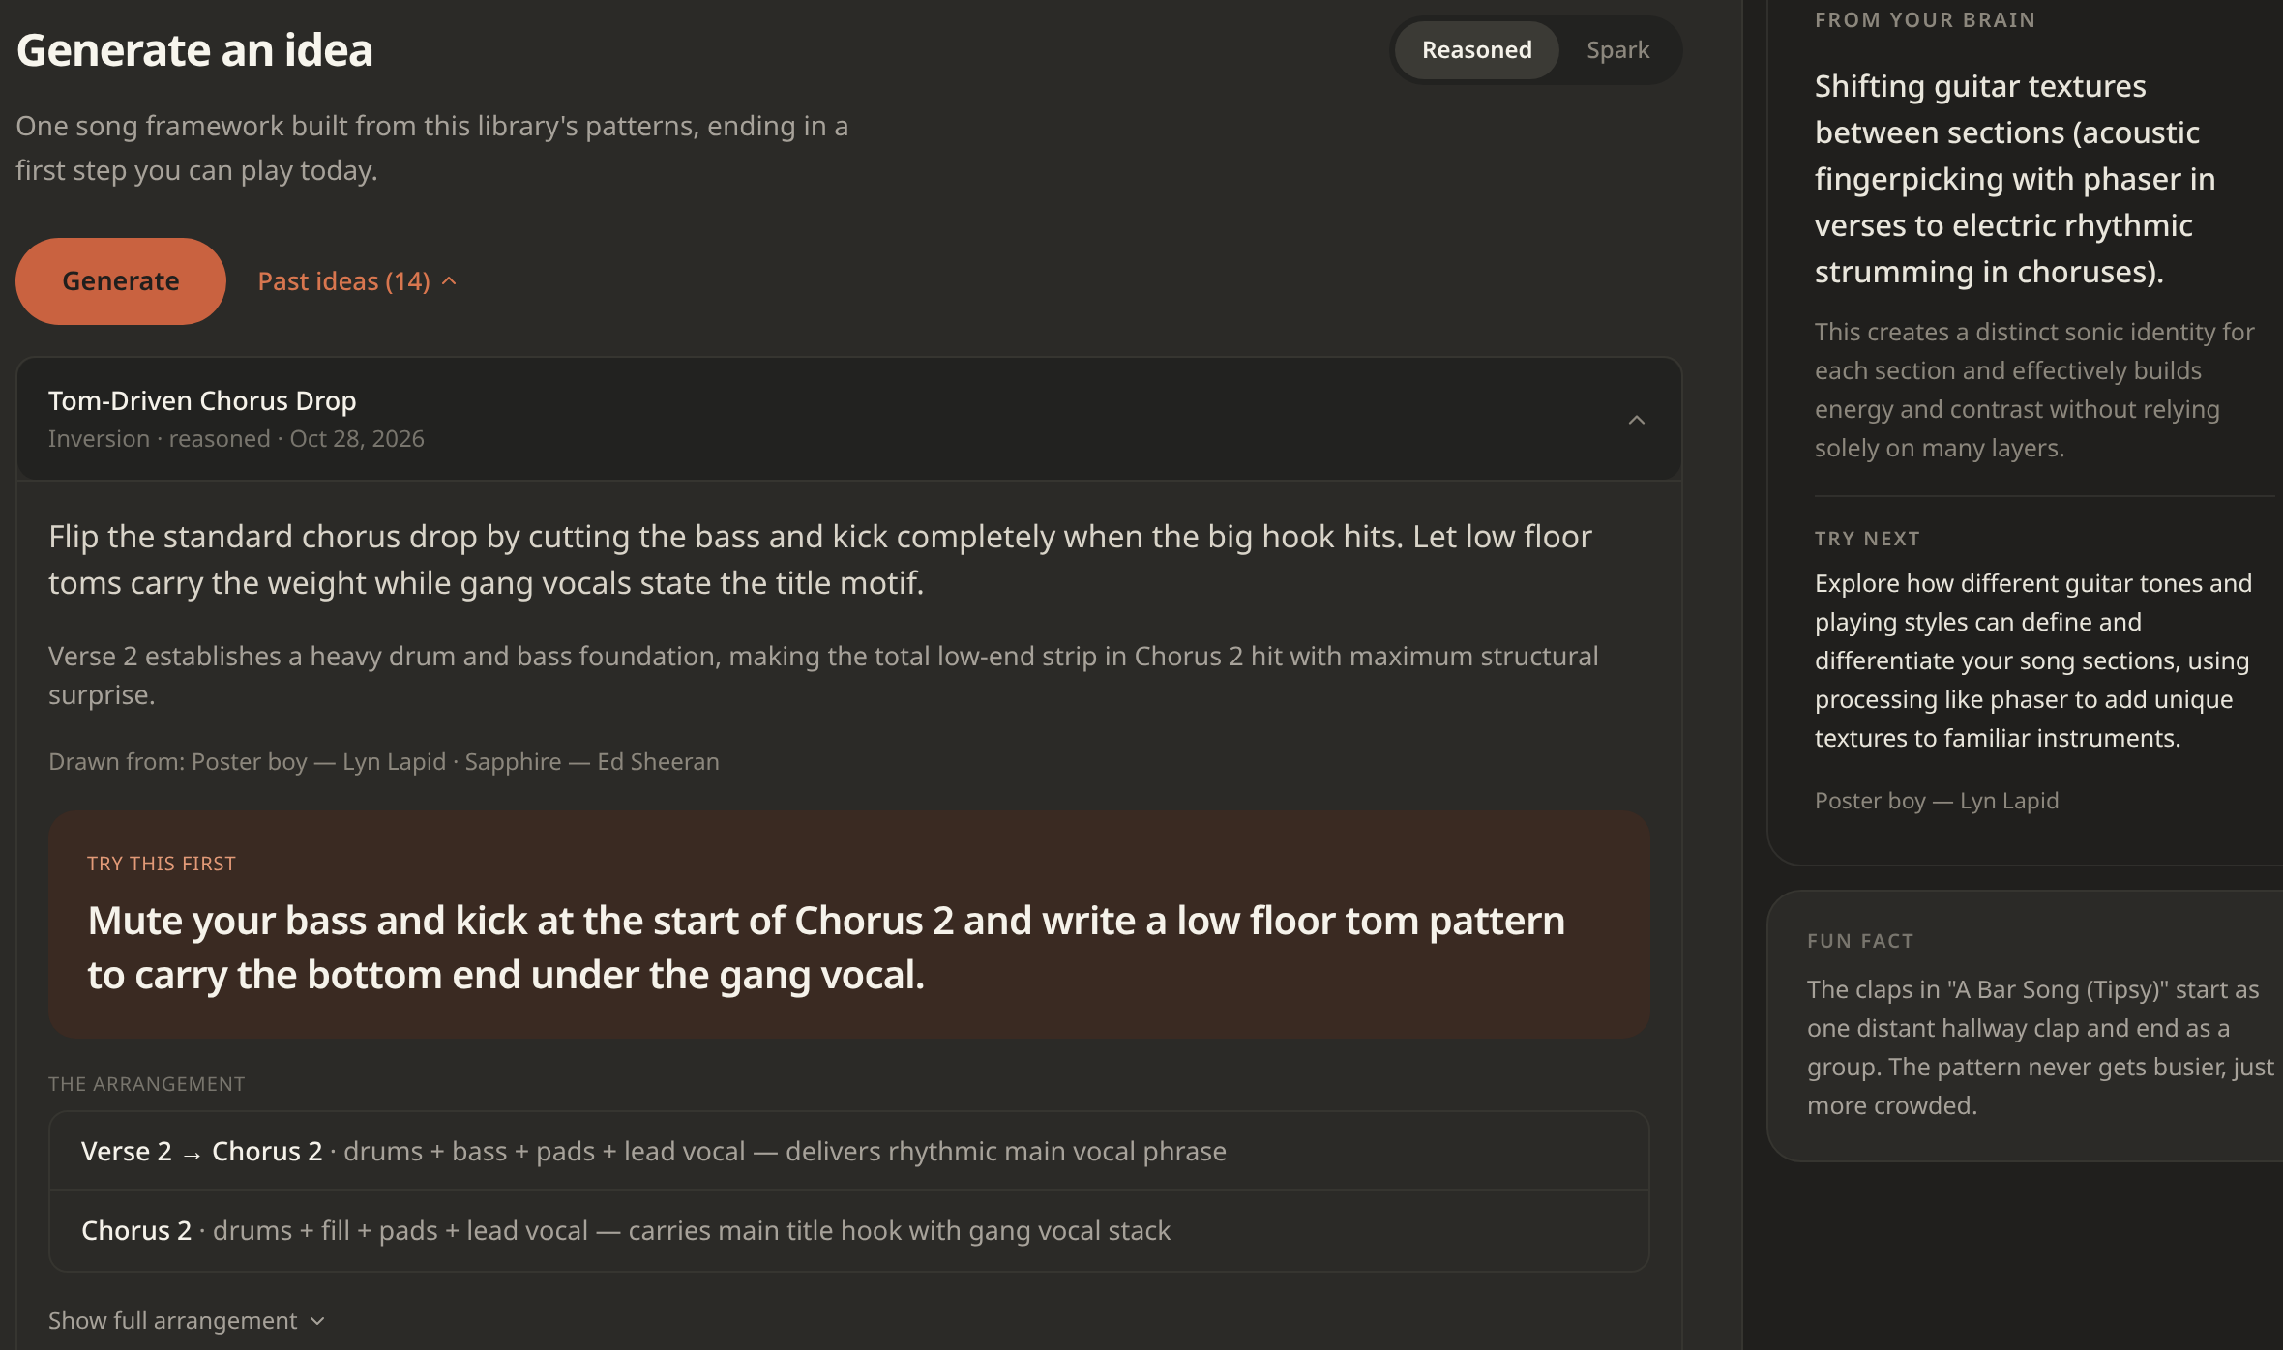
Task: Switch to Reasoned mode
Action: [x=1476, y=50]
